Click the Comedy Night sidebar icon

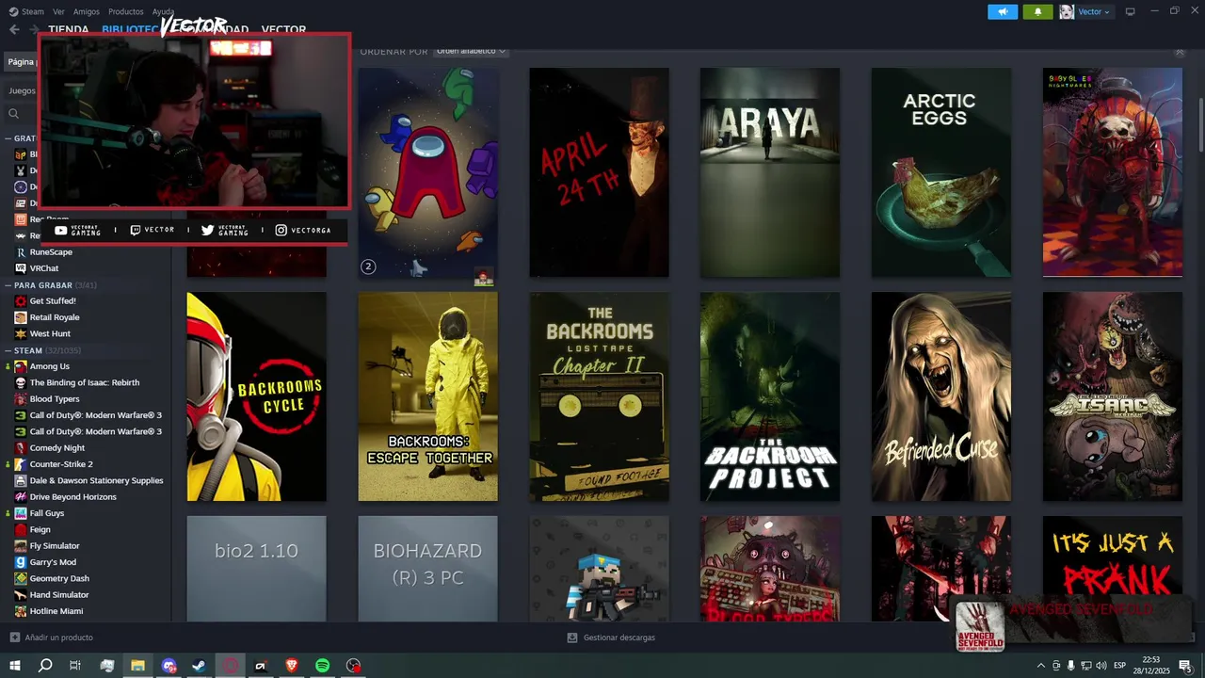pos(21,448)
